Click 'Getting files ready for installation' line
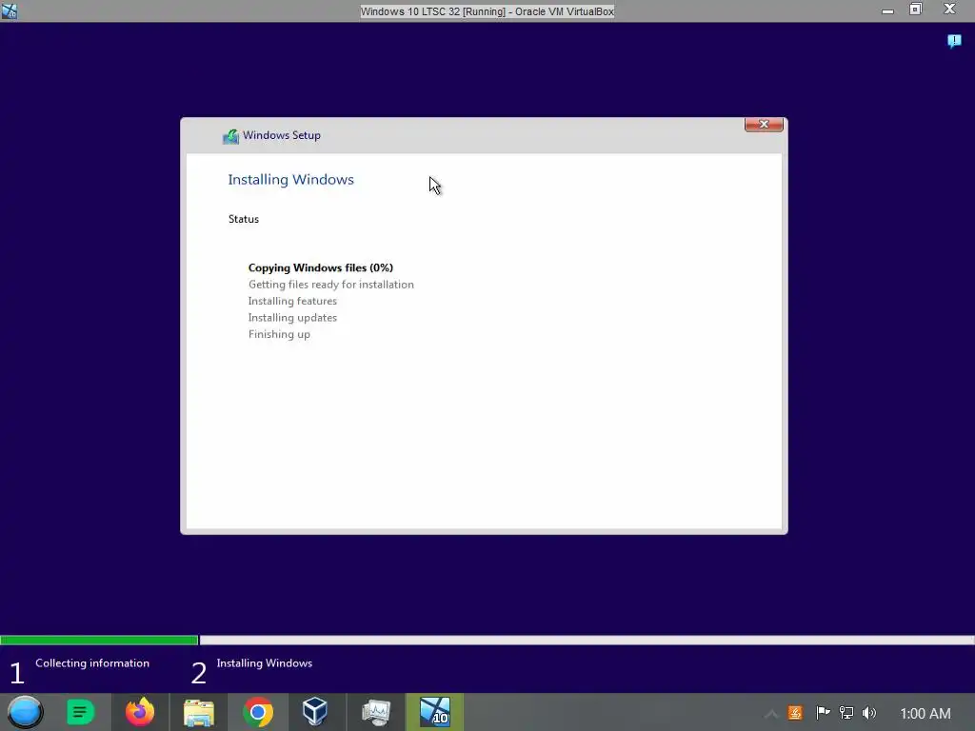Image resolution: width=975 pixels, height=731 pixels. pos(330,285)
